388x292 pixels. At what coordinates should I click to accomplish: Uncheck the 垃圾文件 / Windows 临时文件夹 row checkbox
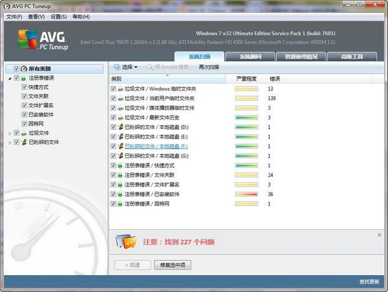click(113, 89)
